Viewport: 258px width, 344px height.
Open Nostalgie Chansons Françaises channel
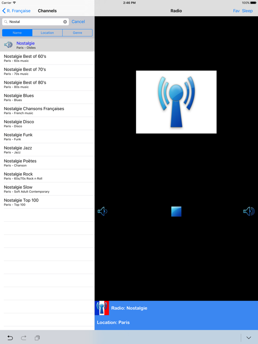47,110
